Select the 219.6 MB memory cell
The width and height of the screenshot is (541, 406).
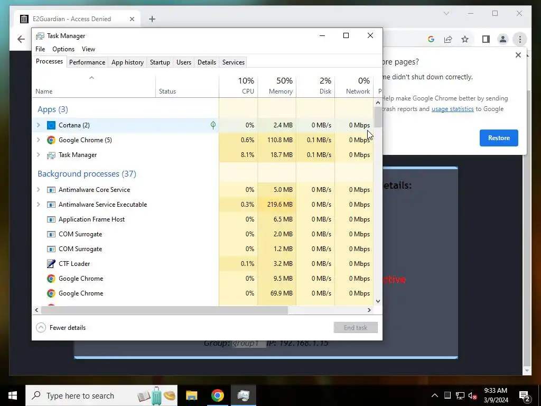click(x=277, y=205)
